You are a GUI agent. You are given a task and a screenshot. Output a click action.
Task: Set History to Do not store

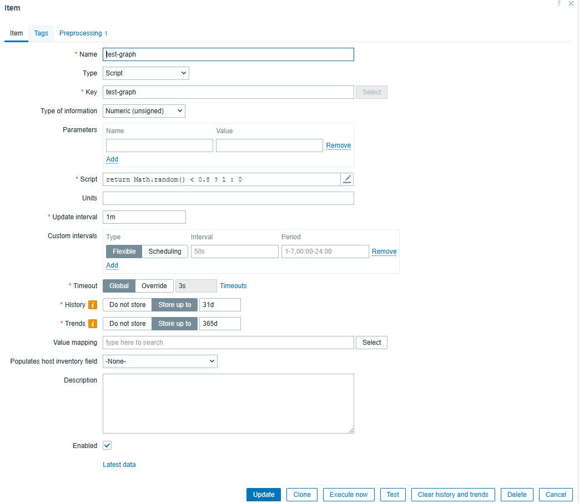click(127, 305)
